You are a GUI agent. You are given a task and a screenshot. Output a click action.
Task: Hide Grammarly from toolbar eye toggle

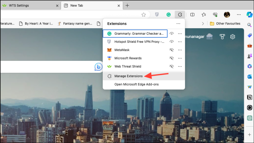pyautogui.click(x=172, y=34)
